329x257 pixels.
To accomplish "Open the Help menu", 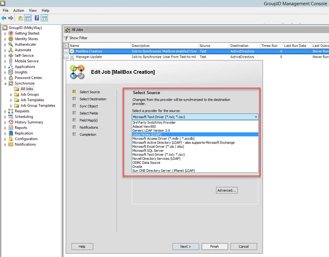I will 45,10.
